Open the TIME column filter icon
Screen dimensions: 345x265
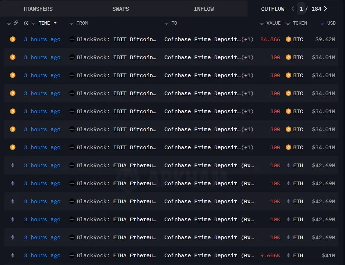pos(34,23)
